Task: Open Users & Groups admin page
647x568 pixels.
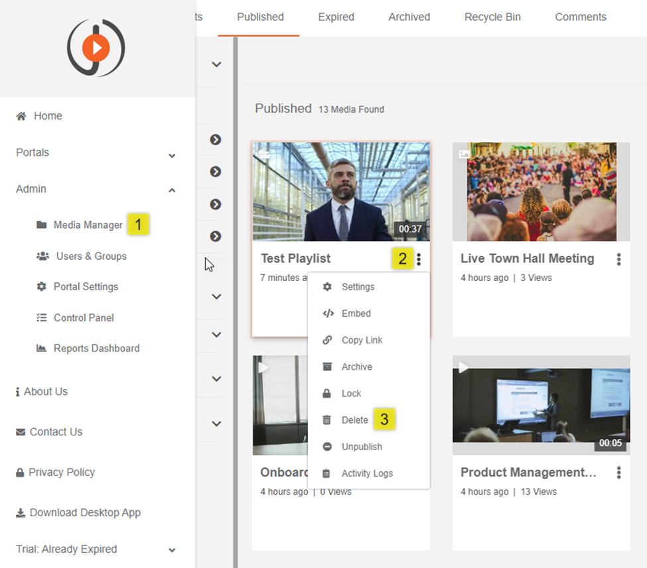Action: point(91,256)
